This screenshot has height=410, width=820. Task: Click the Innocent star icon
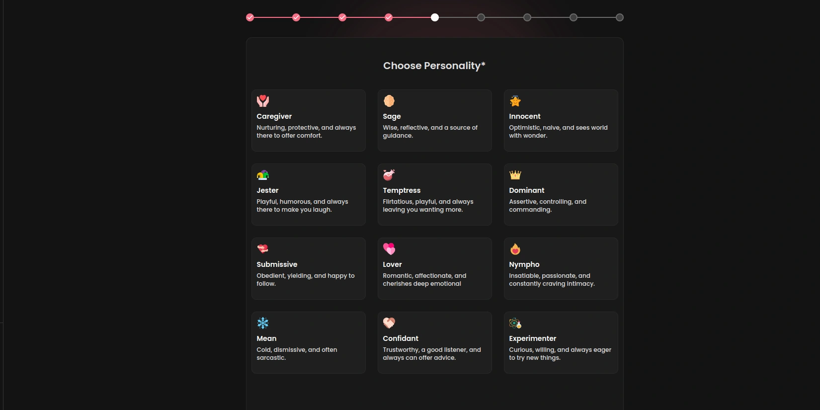[515, 101]
